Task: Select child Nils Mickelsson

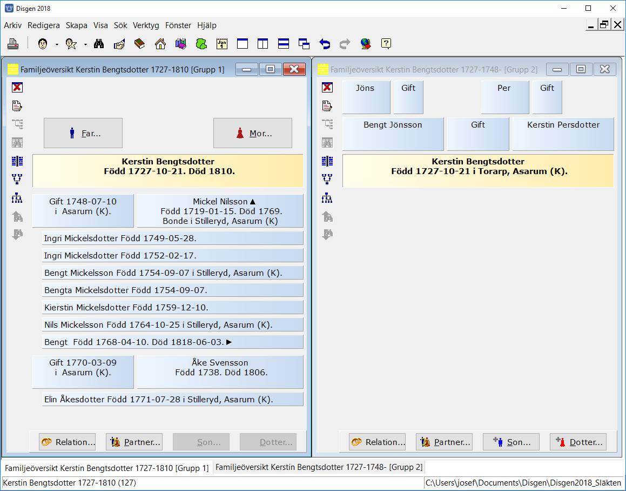Action: tap(173, 324)
